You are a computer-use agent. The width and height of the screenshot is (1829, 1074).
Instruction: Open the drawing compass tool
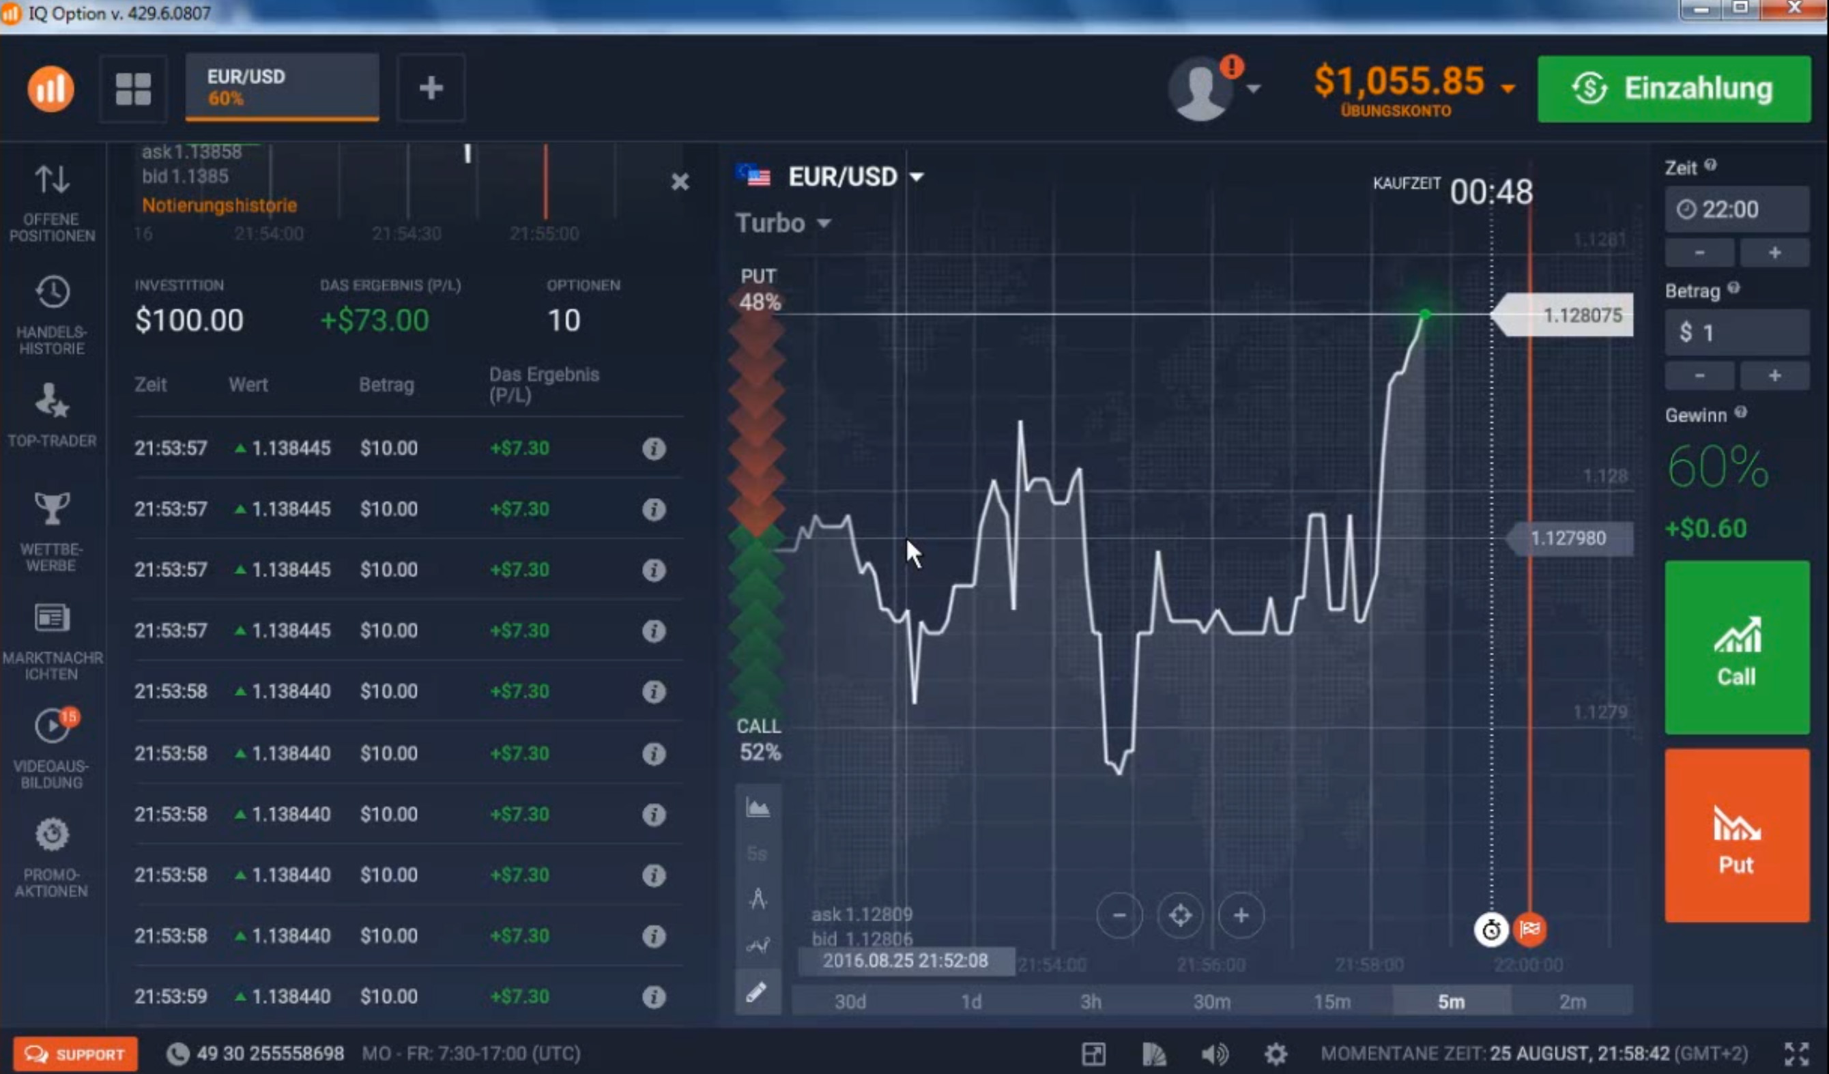(x=758, y=899)
